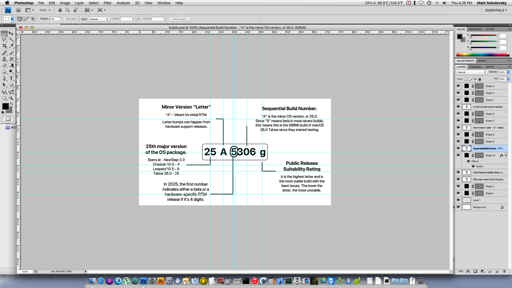Click the Feather input field
Image resolution: width=512 pixels, height=288 pixels.
pyautogui.click(x=55, y=19)
